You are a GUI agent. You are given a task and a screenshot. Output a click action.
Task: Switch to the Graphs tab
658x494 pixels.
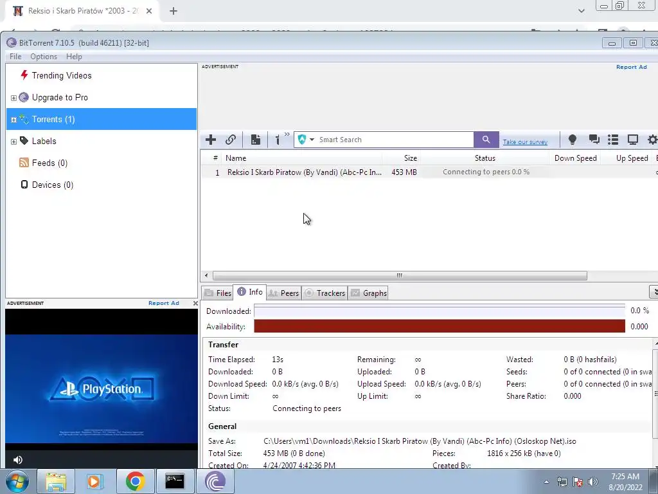pyautogui.click(x=368, y=293)
